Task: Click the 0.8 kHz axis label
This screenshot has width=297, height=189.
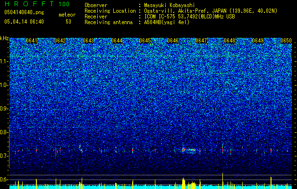Action: tap(4, 132)
